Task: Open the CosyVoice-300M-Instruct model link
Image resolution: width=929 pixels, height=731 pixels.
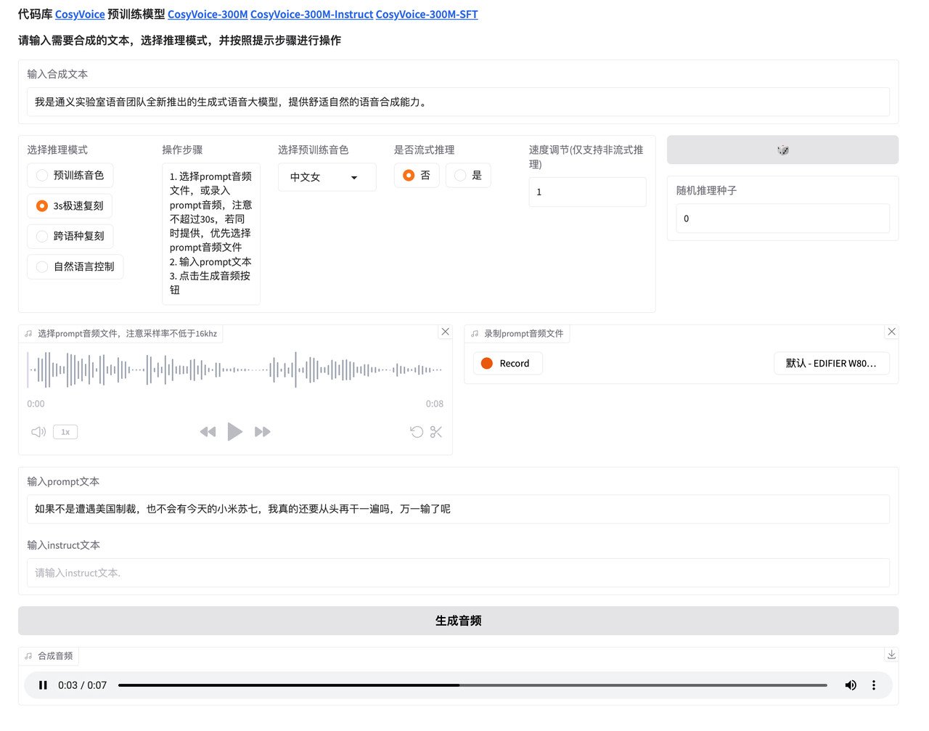Action: [311, 15]
